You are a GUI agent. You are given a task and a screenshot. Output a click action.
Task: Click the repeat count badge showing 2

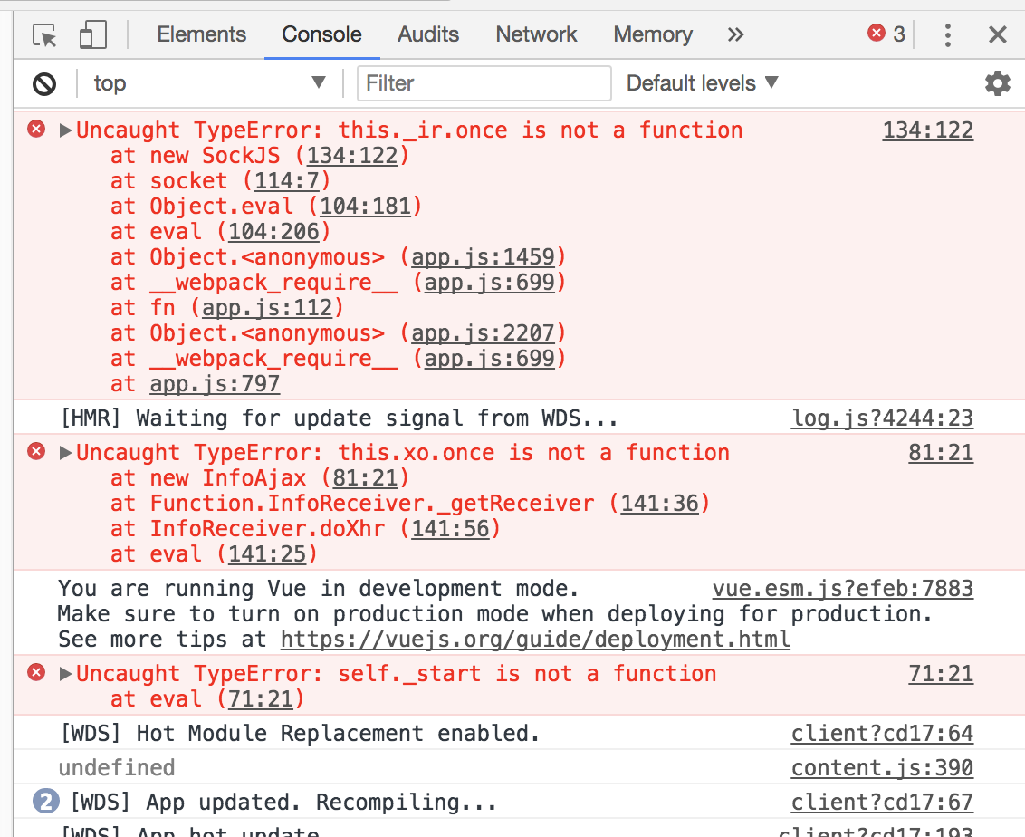tap(46, 801)
